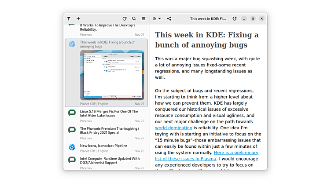
Task: Open 'The Phoronix Premium Thanksgiving' article
Action: pyautogui.click(x=109, y=131)
